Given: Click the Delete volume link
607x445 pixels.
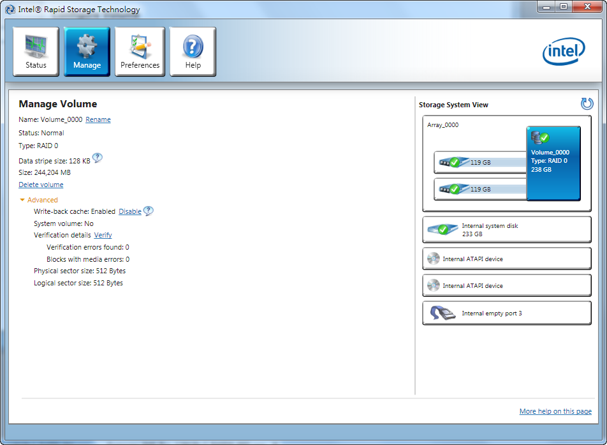Looking at the screenshot, I should tap(41, 185).
